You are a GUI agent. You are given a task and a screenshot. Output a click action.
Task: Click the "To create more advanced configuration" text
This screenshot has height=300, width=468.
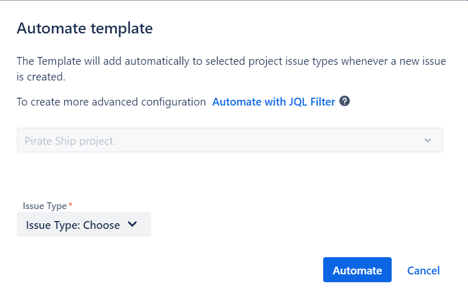coord(111,102)
